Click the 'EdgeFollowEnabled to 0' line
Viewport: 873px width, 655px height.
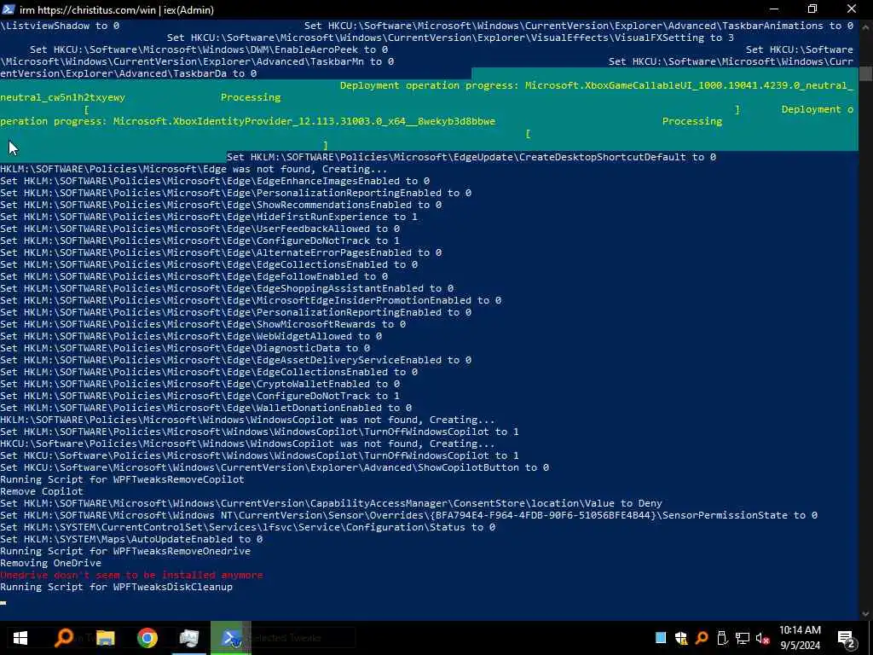point(194,276)
